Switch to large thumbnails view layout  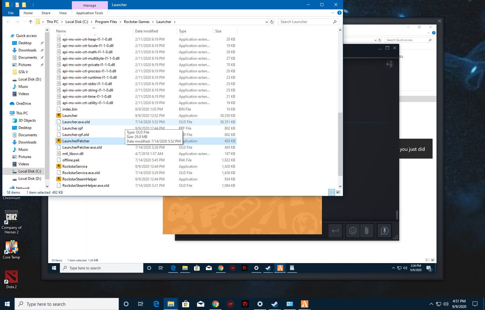coord(338,192)
